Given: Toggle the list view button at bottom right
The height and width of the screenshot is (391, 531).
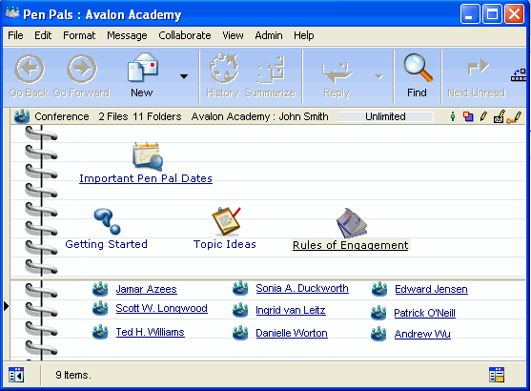Looking at the screenshot, I should 497,375.
